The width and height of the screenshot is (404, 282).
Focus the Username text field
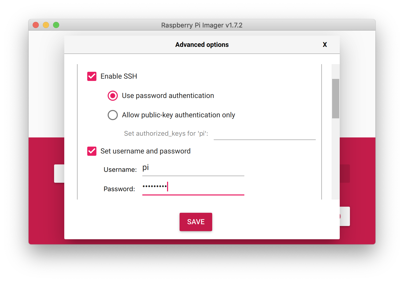pyautogui.click(x=193, y=168)
